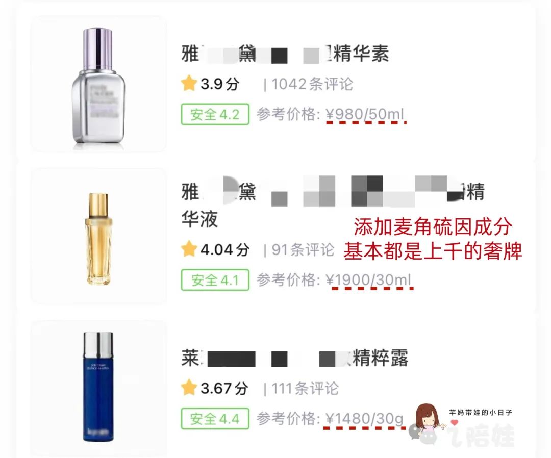
Task: Open the blue La Prairie bottle thumbnail
Action: [x=98, y=387]
